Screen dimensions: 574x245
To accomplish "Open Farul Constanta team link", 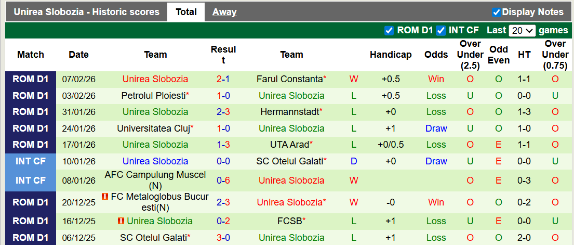I will coord(289,79).
